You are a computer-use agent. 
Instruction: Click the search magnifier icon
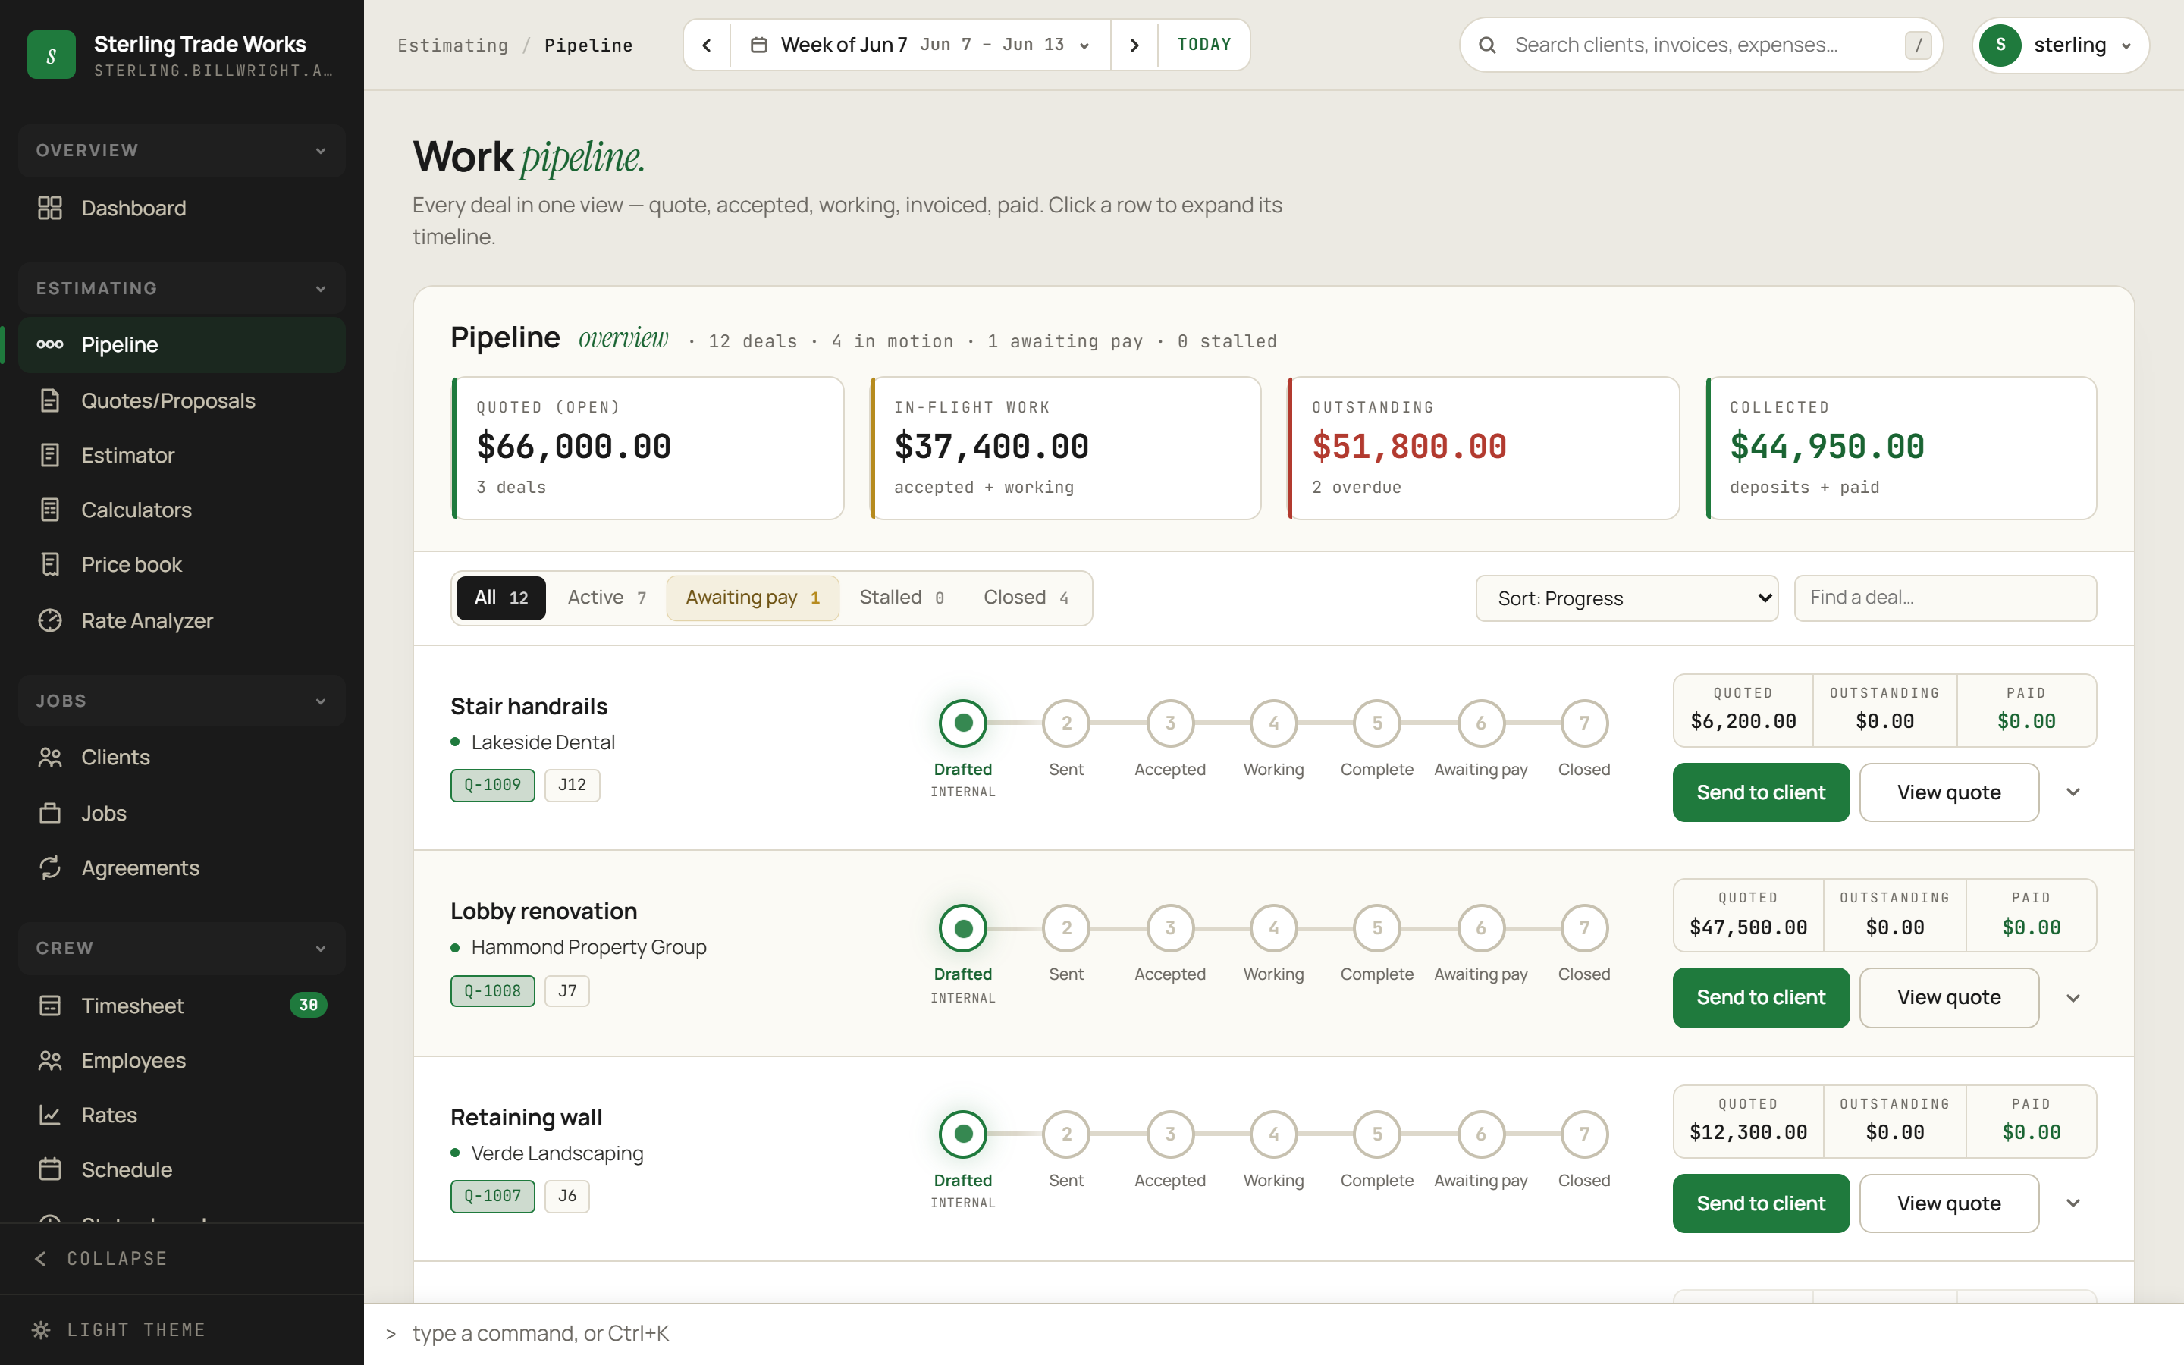[x=1487, y=45]
